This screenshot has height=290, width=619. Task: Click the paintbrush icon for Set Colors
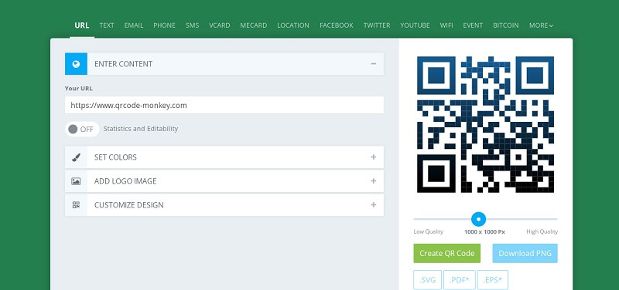[x=76, y=157]
